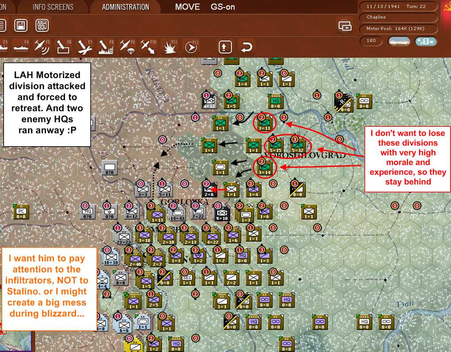This screenshot has height=352, width=451.
Task: Select the black 9=10 unit counter
Action: point(222,213)
